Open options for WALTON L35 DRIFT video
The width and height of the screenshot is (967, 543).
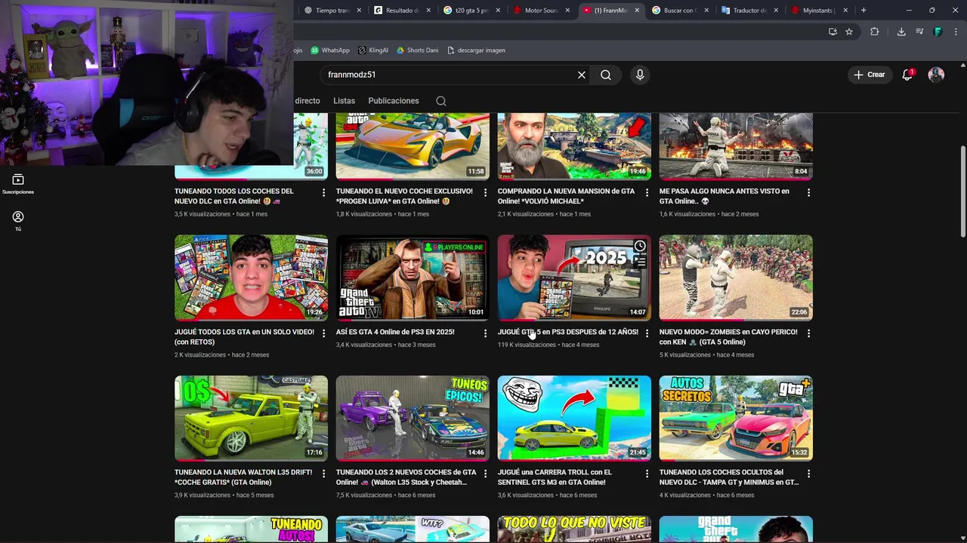point(323,474)
